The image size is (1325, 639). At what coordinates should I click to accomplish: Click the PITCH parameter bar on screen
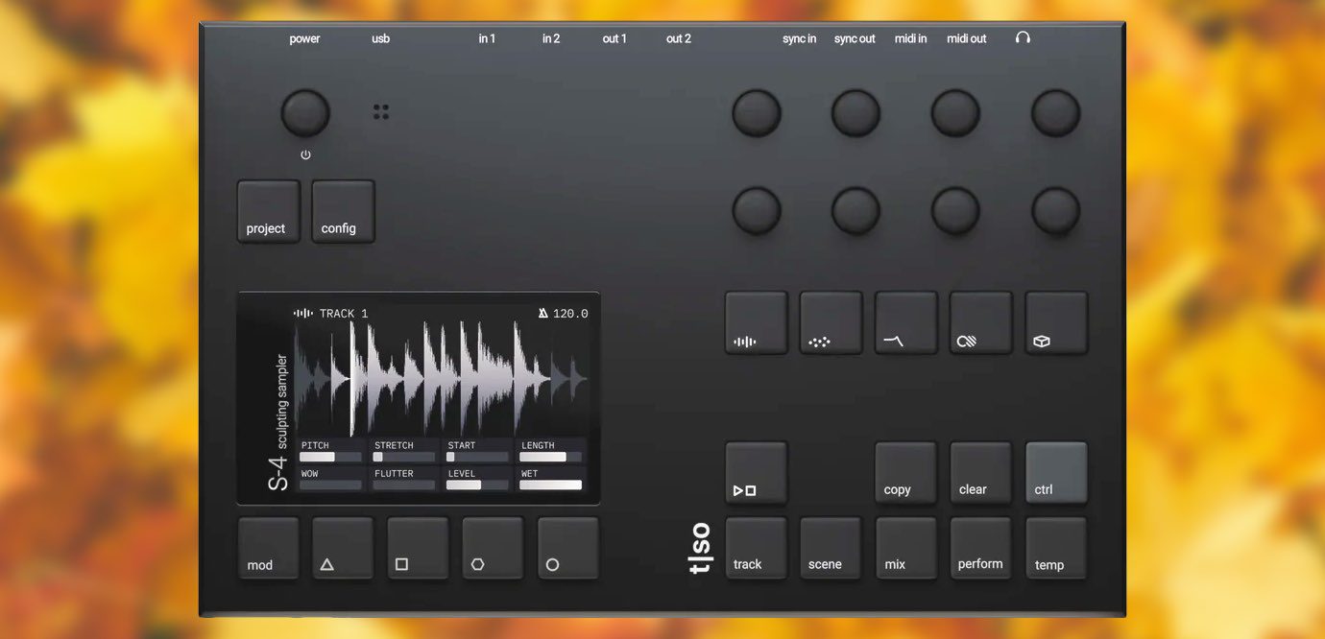click(331, 458)
